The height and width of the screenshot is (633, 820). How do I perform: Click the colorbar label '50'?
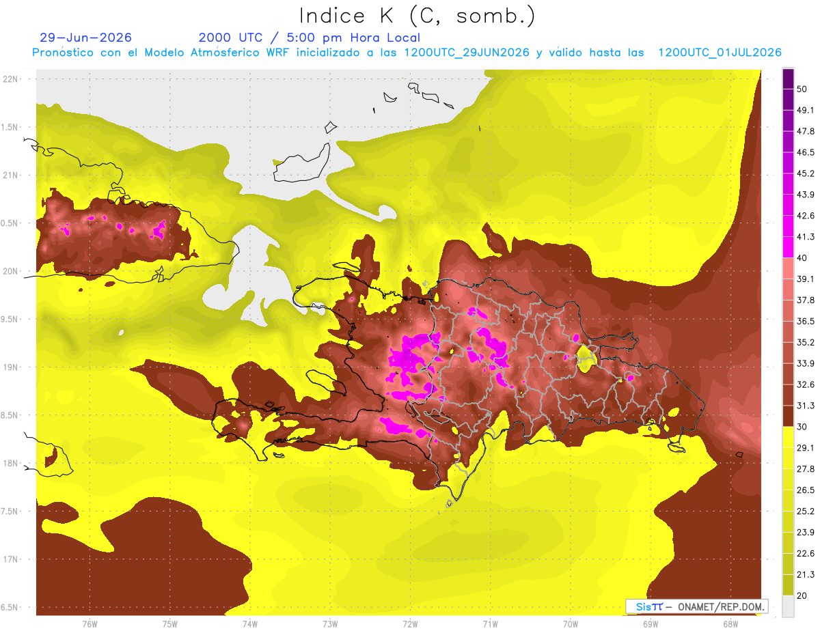802,89
